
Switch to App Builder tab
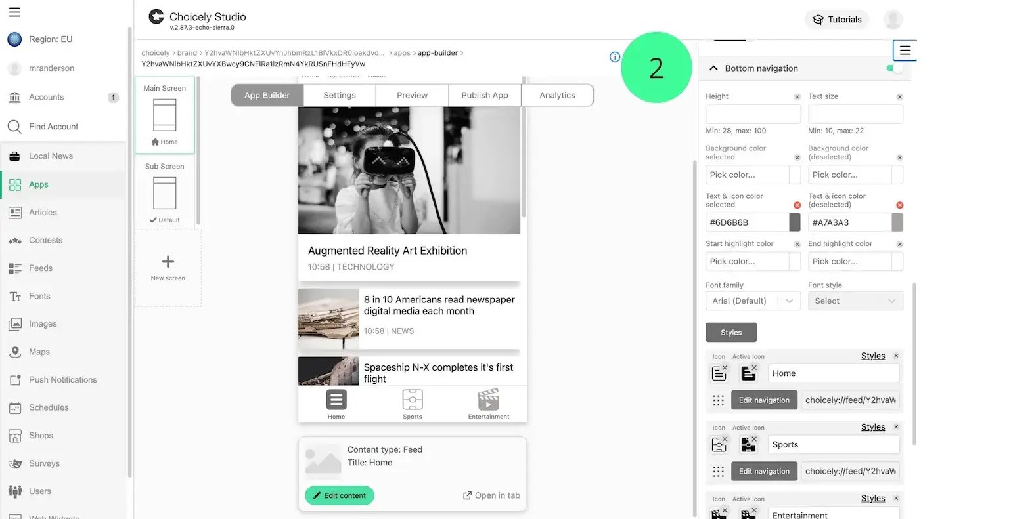tap(267, 95)
